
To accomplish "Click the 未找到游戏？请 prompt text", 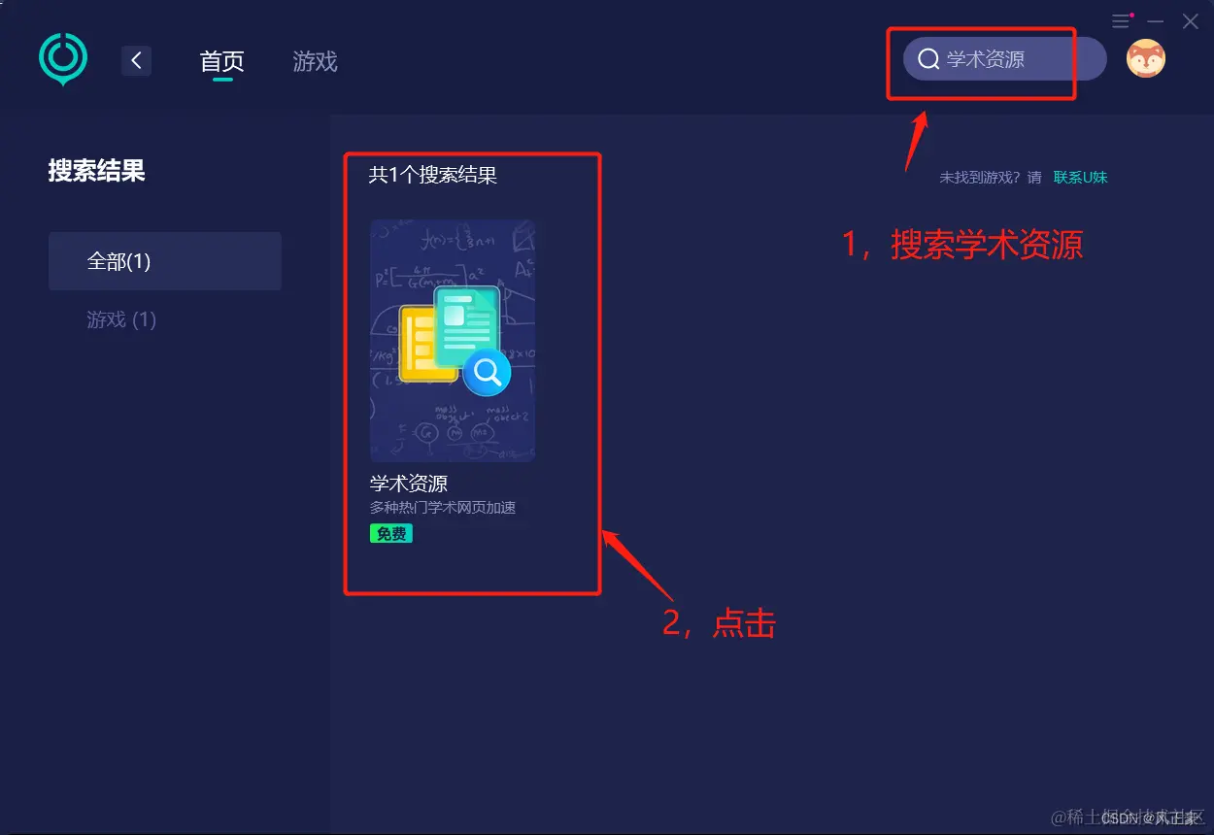I will (991, 178).
